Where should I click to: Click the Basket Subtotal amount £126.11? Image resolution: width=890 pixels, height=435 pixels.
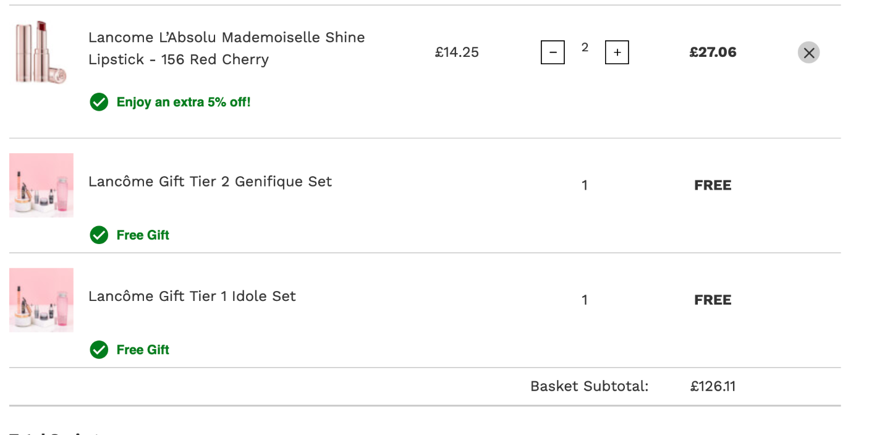coord(713,387)
